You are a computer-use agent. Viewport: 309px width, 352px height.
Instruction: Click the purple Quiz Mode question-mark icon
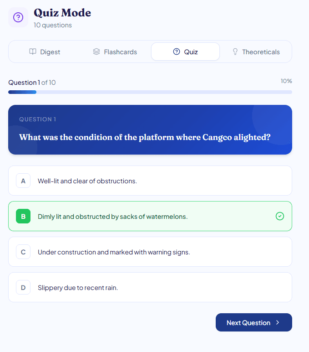tap(18, 17)
